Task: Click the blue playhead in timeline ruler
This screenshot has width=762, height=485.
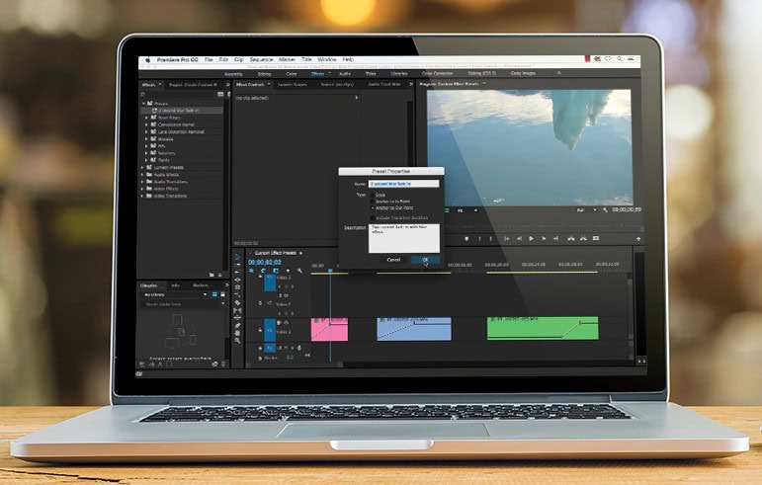Action: [x=330, y=270]
